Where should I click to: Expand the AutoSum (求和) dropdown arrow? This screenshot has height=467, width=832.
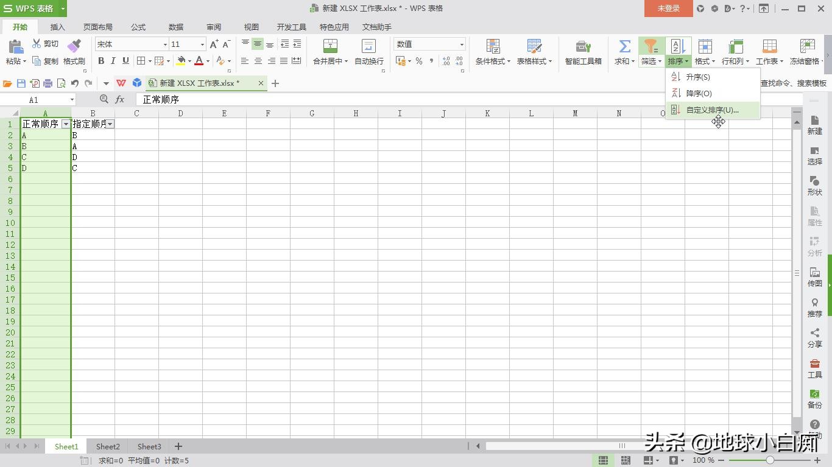point(633,61)
